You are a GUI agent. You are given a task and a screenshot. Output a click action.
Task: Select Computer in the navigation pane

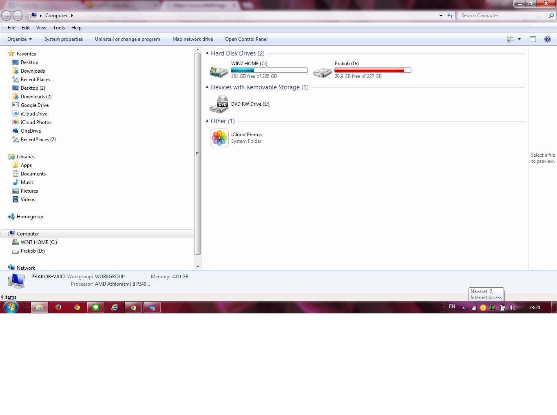(97, 234)
